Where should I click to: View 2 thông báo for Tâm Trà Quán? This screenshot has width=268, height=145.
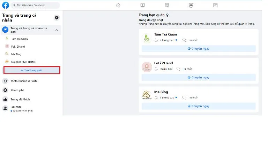click(167, 40)
